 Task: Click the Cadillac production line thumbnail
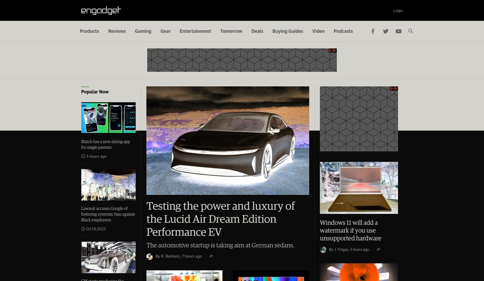point(108,257)
